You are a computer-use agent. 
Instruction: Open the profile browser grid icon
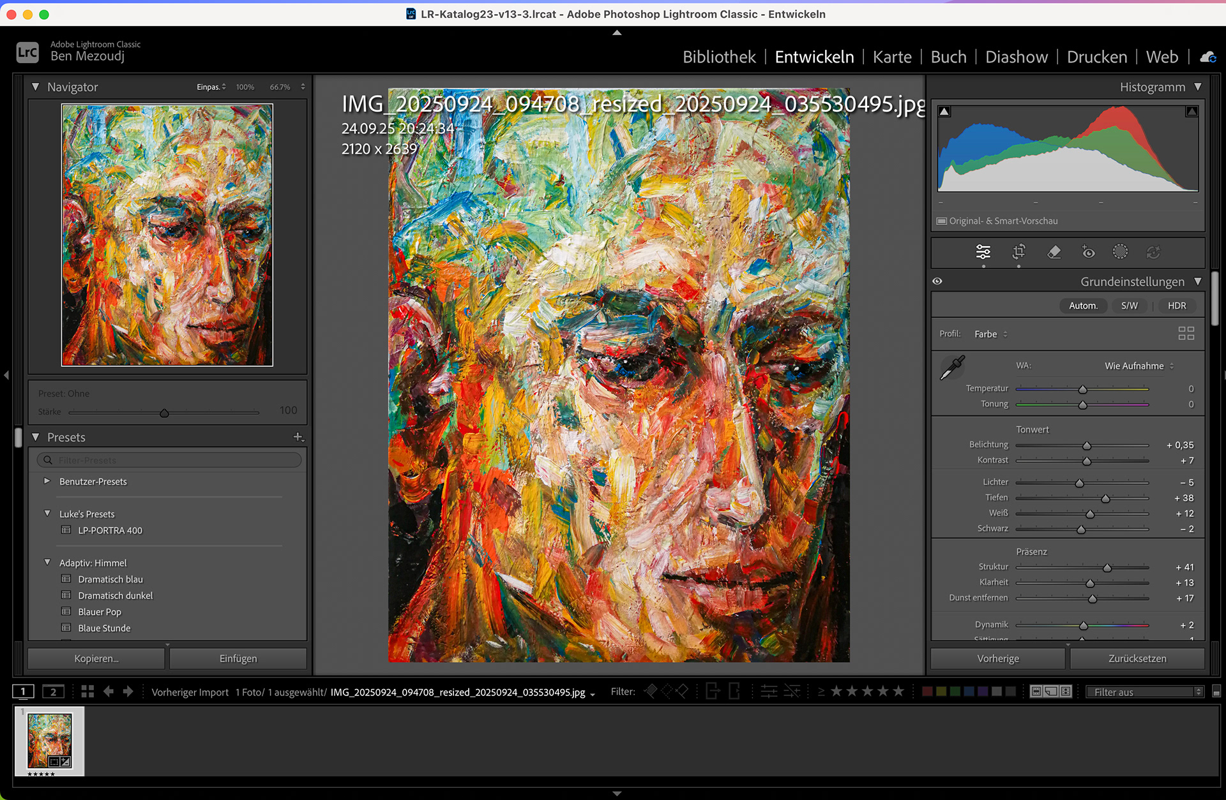1186,333
